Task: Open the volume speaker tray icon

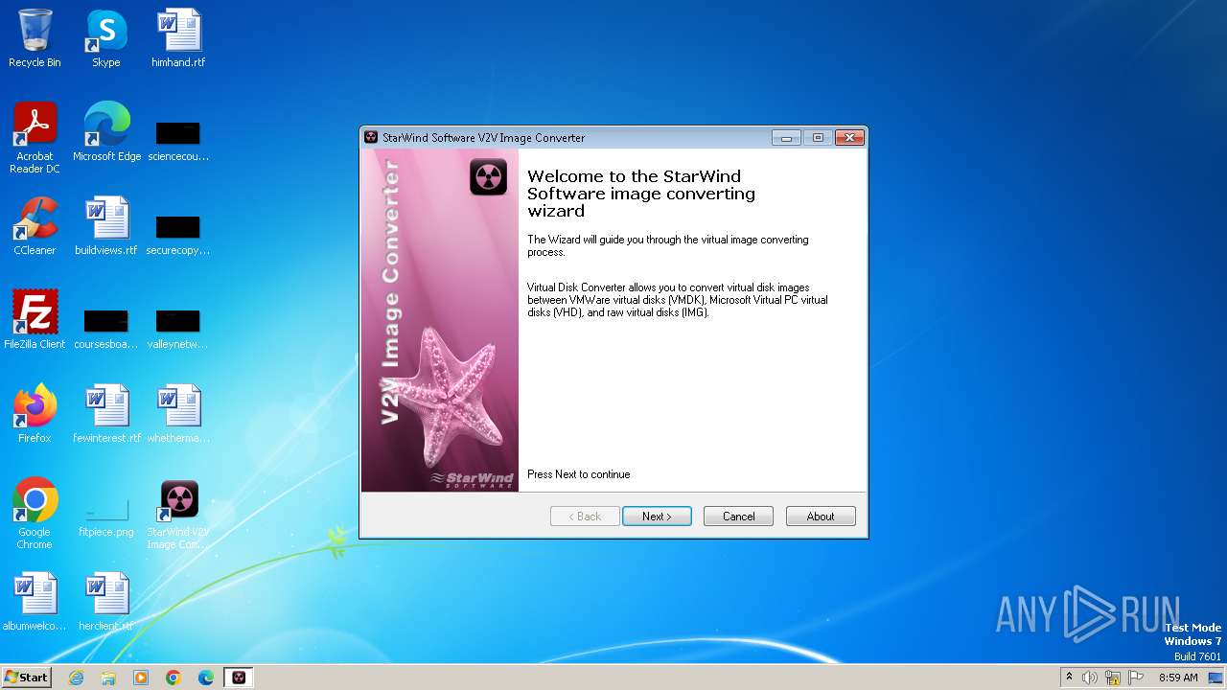Action: [1090, 678]
